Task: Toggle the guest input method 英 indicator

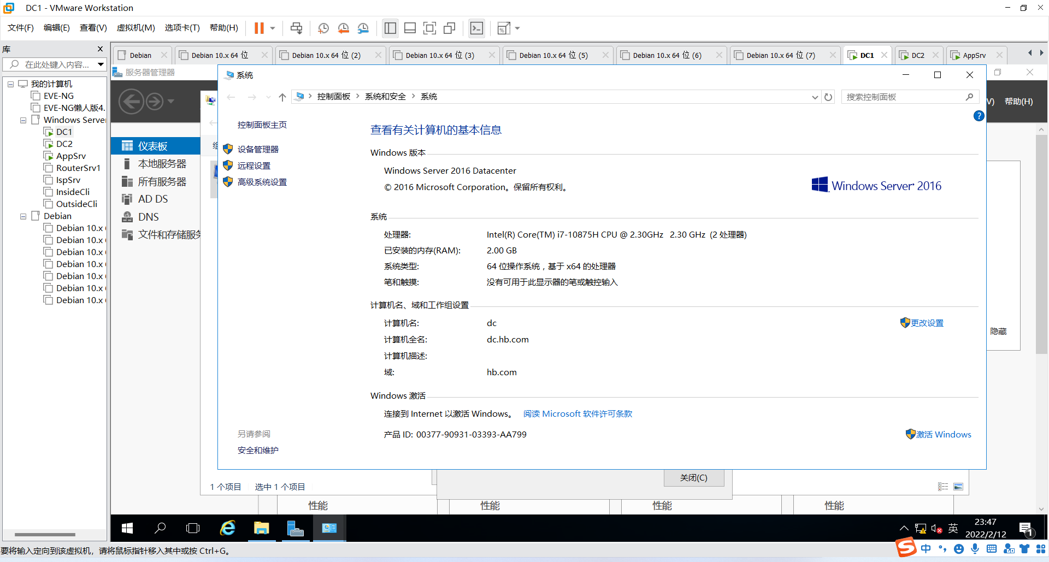Action: (953, 528)
